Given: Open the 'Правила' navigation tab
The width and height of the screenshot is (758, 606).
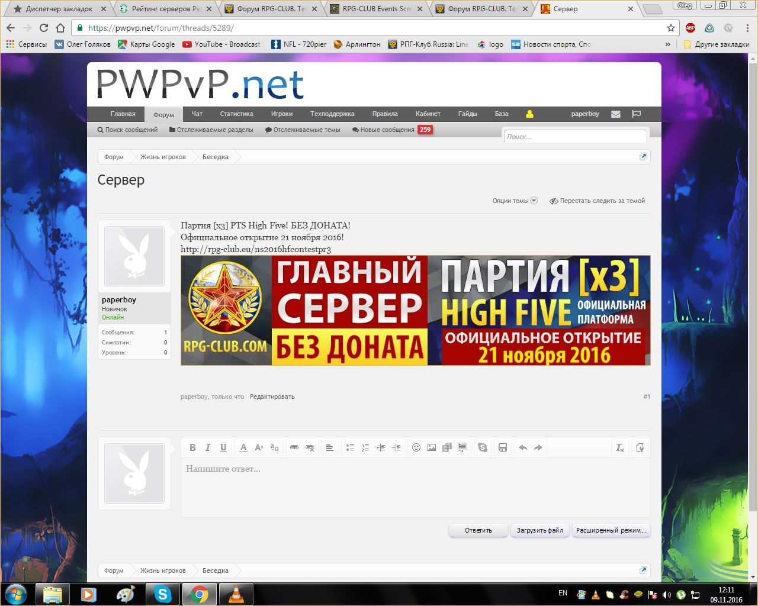Looking at the screenshot, I should point(385,114).
